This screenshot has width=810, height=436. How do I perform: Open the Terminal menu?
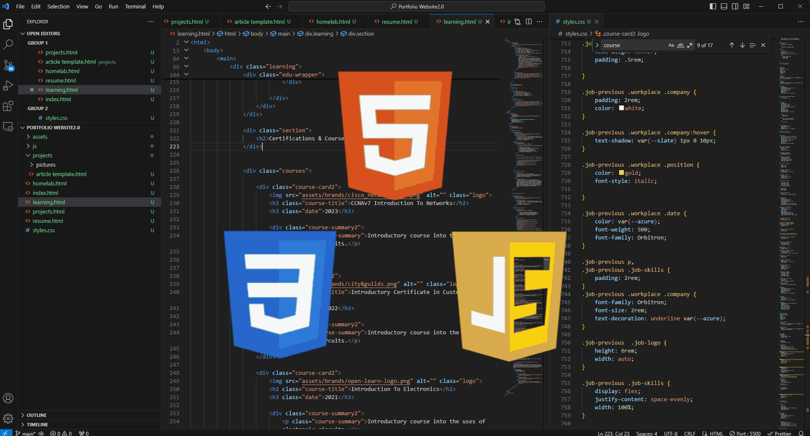pos(135,7)
